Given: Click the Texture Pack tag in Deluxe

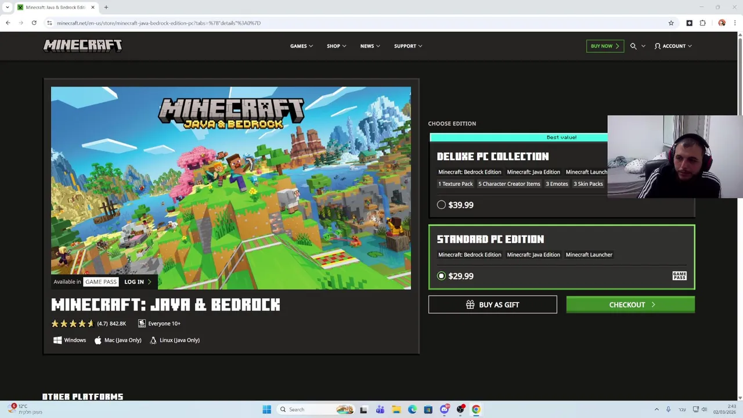Looking at the screenshot, I should 456,183.
